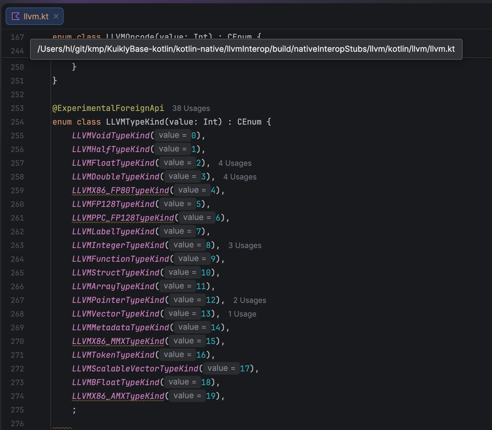Show the 4 Usages of LLVMFloatTypeKind
The height and width of the screenshot is (430, 492).
pyautogui.click(x=235, y=163)
